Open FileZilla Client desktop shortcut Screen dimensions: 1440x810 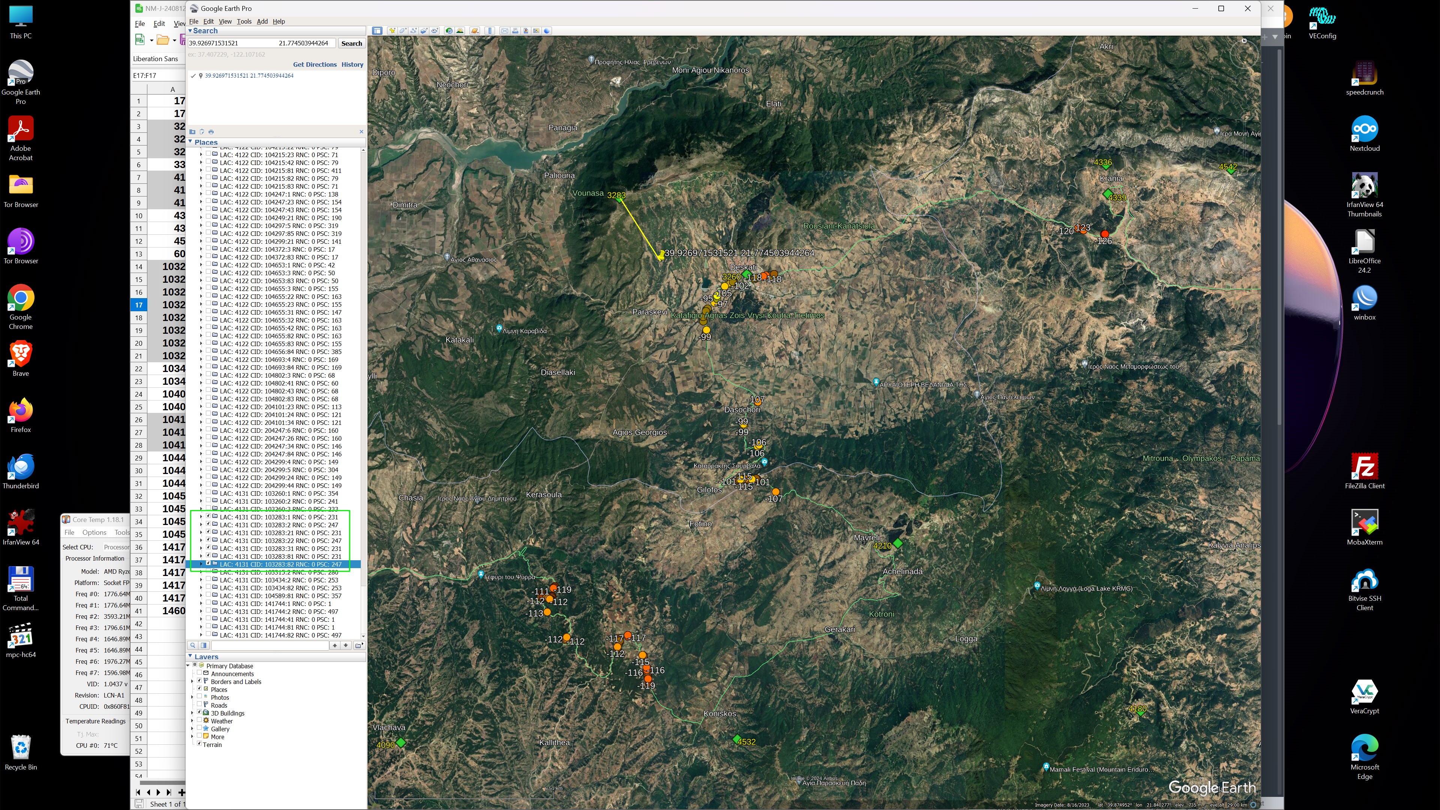(1365, 471)
